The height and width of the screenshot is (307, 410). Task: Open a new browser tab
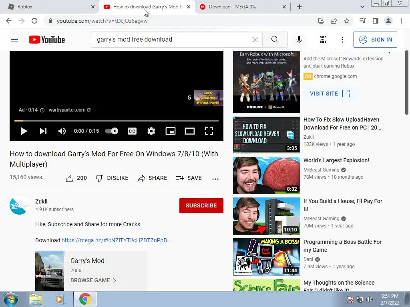click(x=299, y=7)
